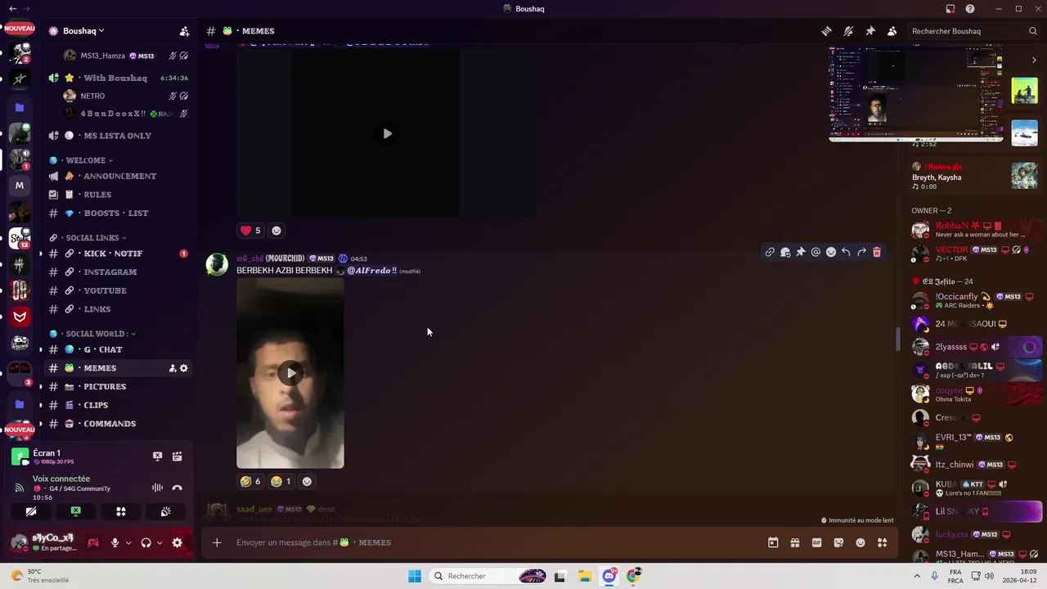Click the mention @ icon on message toolbar
Image resolution: width=1047 pixels, height=589 pixels.
pyautogui.click(x=816, y=252)
